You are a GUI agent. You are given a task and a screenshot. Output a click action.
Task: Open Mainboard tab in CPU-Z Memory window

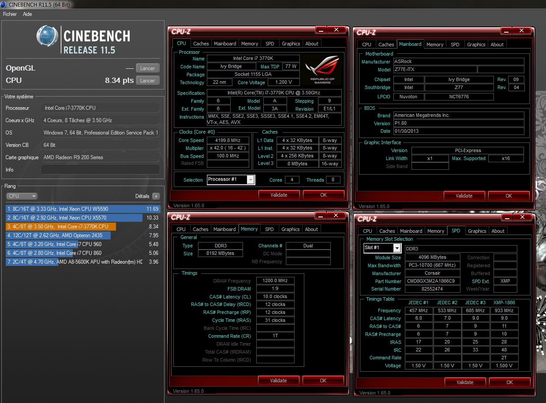click(224, 229)
